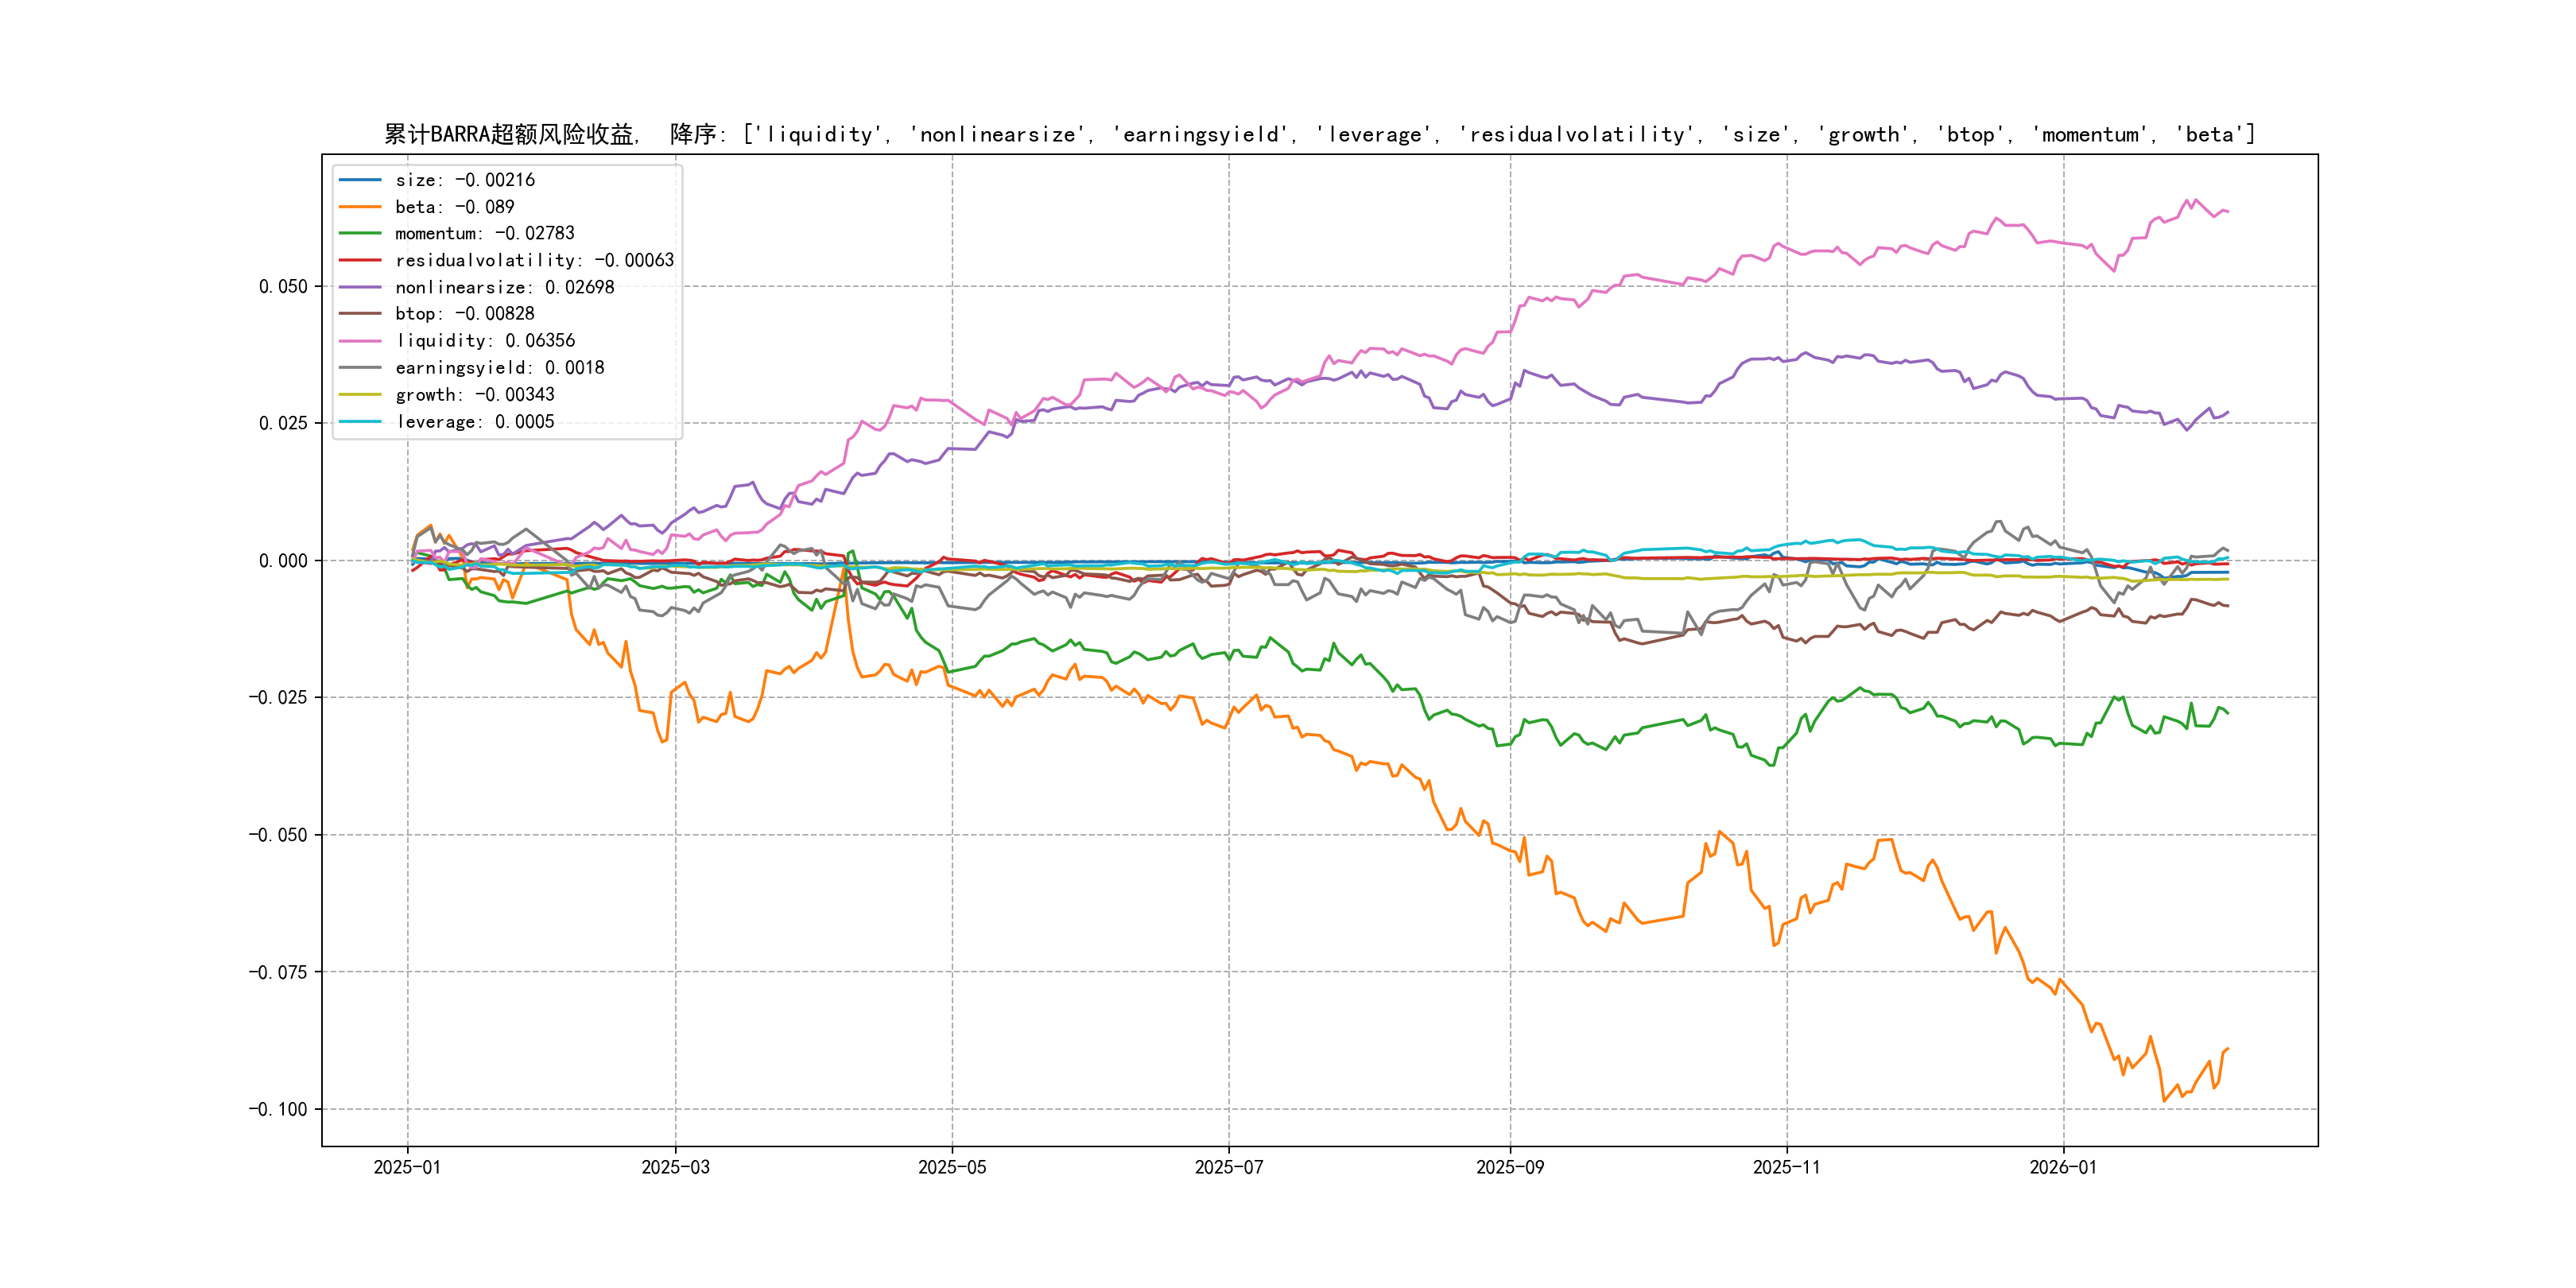Click the orange beta legend line swatch
Viewport: 2576px width, 1288px height.
360,207
